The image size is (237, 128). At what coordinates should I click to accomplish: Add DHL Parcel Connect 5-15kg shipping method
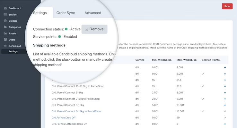click(225, 105)
